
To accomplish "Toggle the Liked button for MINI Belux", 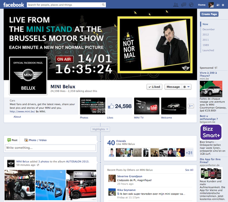I will click(x=154, y=87).
